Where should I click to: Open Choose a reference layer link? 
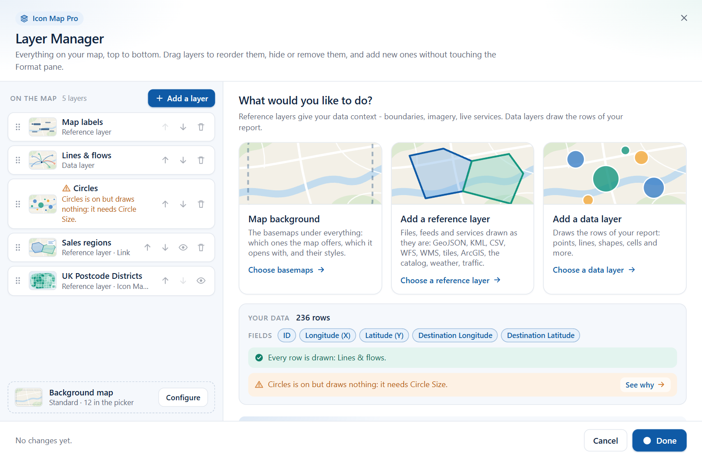point(450,281)
